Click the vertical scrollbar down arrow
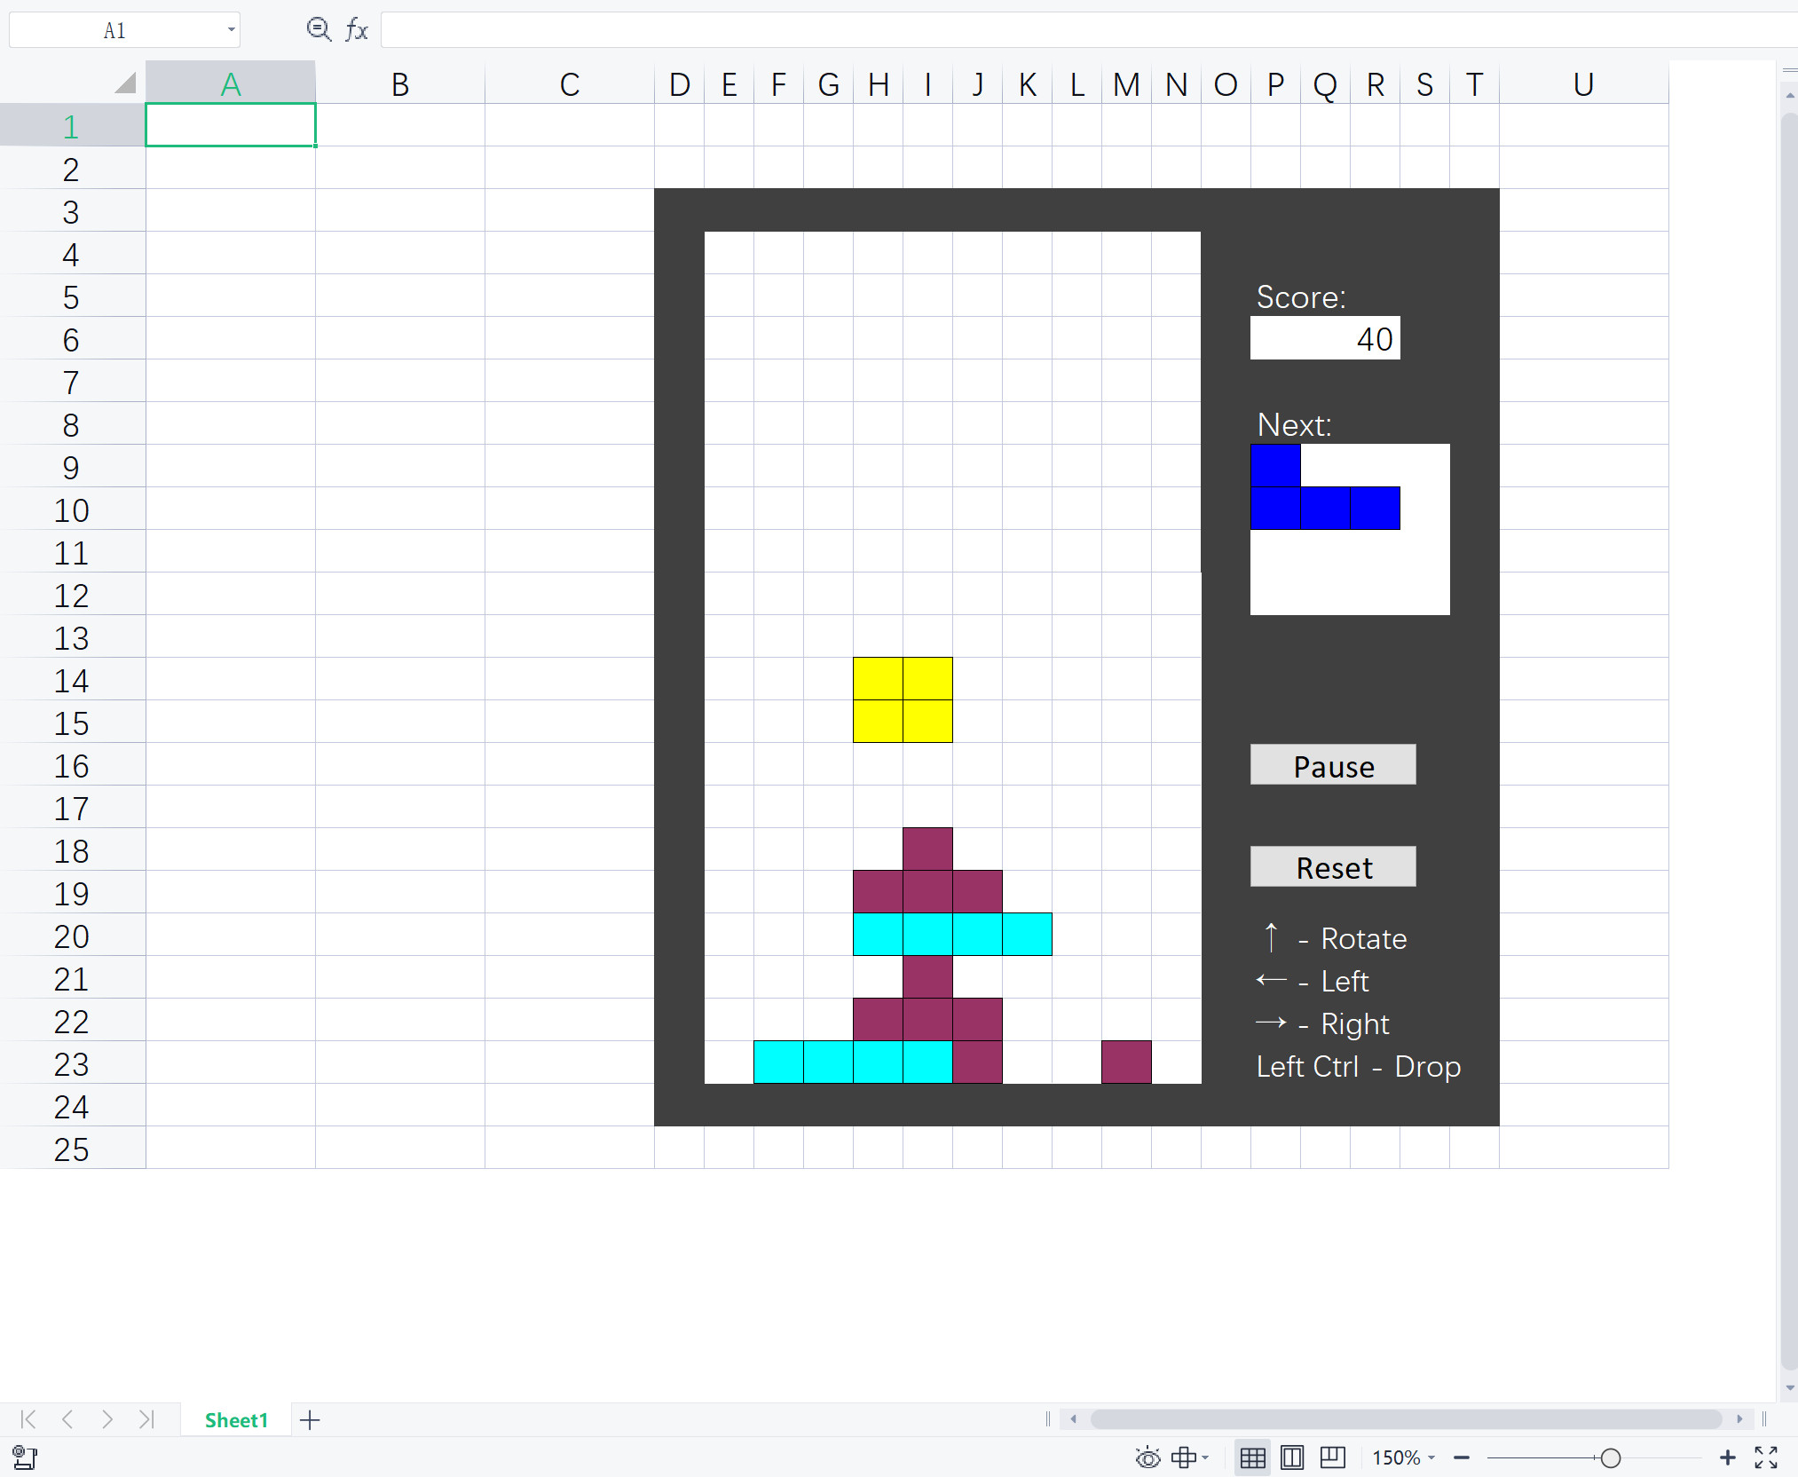1798x1477 pixels. [x=1789, y=1387]
